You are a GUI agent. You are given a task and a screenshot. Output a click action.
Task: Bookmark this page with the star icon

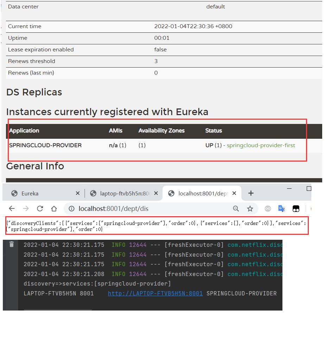[x=250, y=209]
